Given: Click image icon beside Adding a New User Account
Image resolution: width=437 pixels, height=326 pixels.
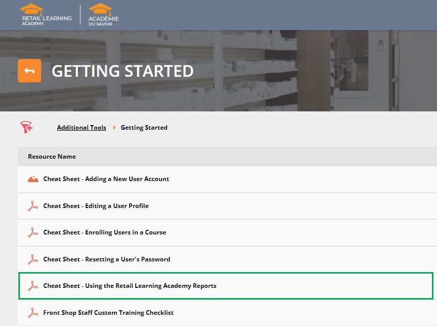Looking at the screenshot, I should 33,179.
